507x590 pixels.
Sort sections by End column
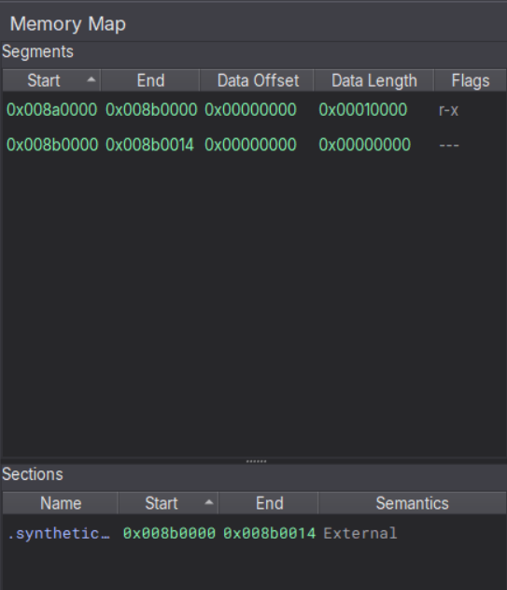click(x=269, y=503)
